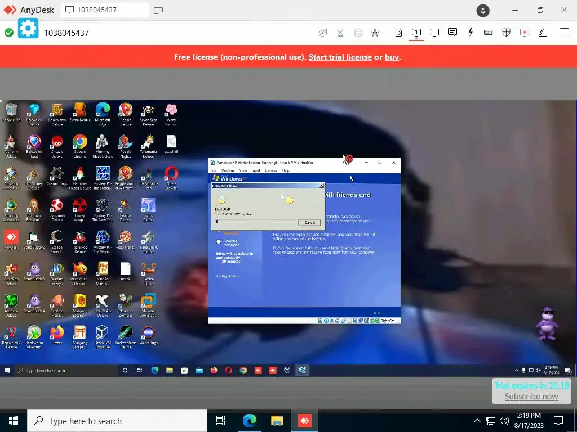Screen dimensions: 577x432
Task: Open Firefox desktop shortcut
Action: click(57, 335)
